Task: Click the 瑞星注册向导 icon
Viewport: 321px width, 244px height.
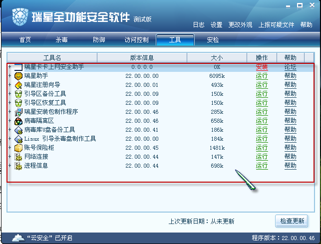Action: click(x=18, y=85)
